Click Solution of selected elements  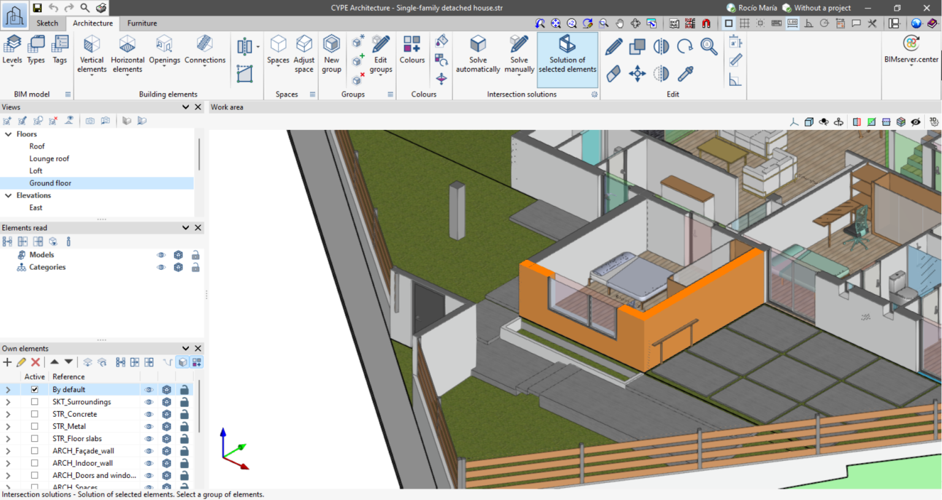[x=567, y=58]
